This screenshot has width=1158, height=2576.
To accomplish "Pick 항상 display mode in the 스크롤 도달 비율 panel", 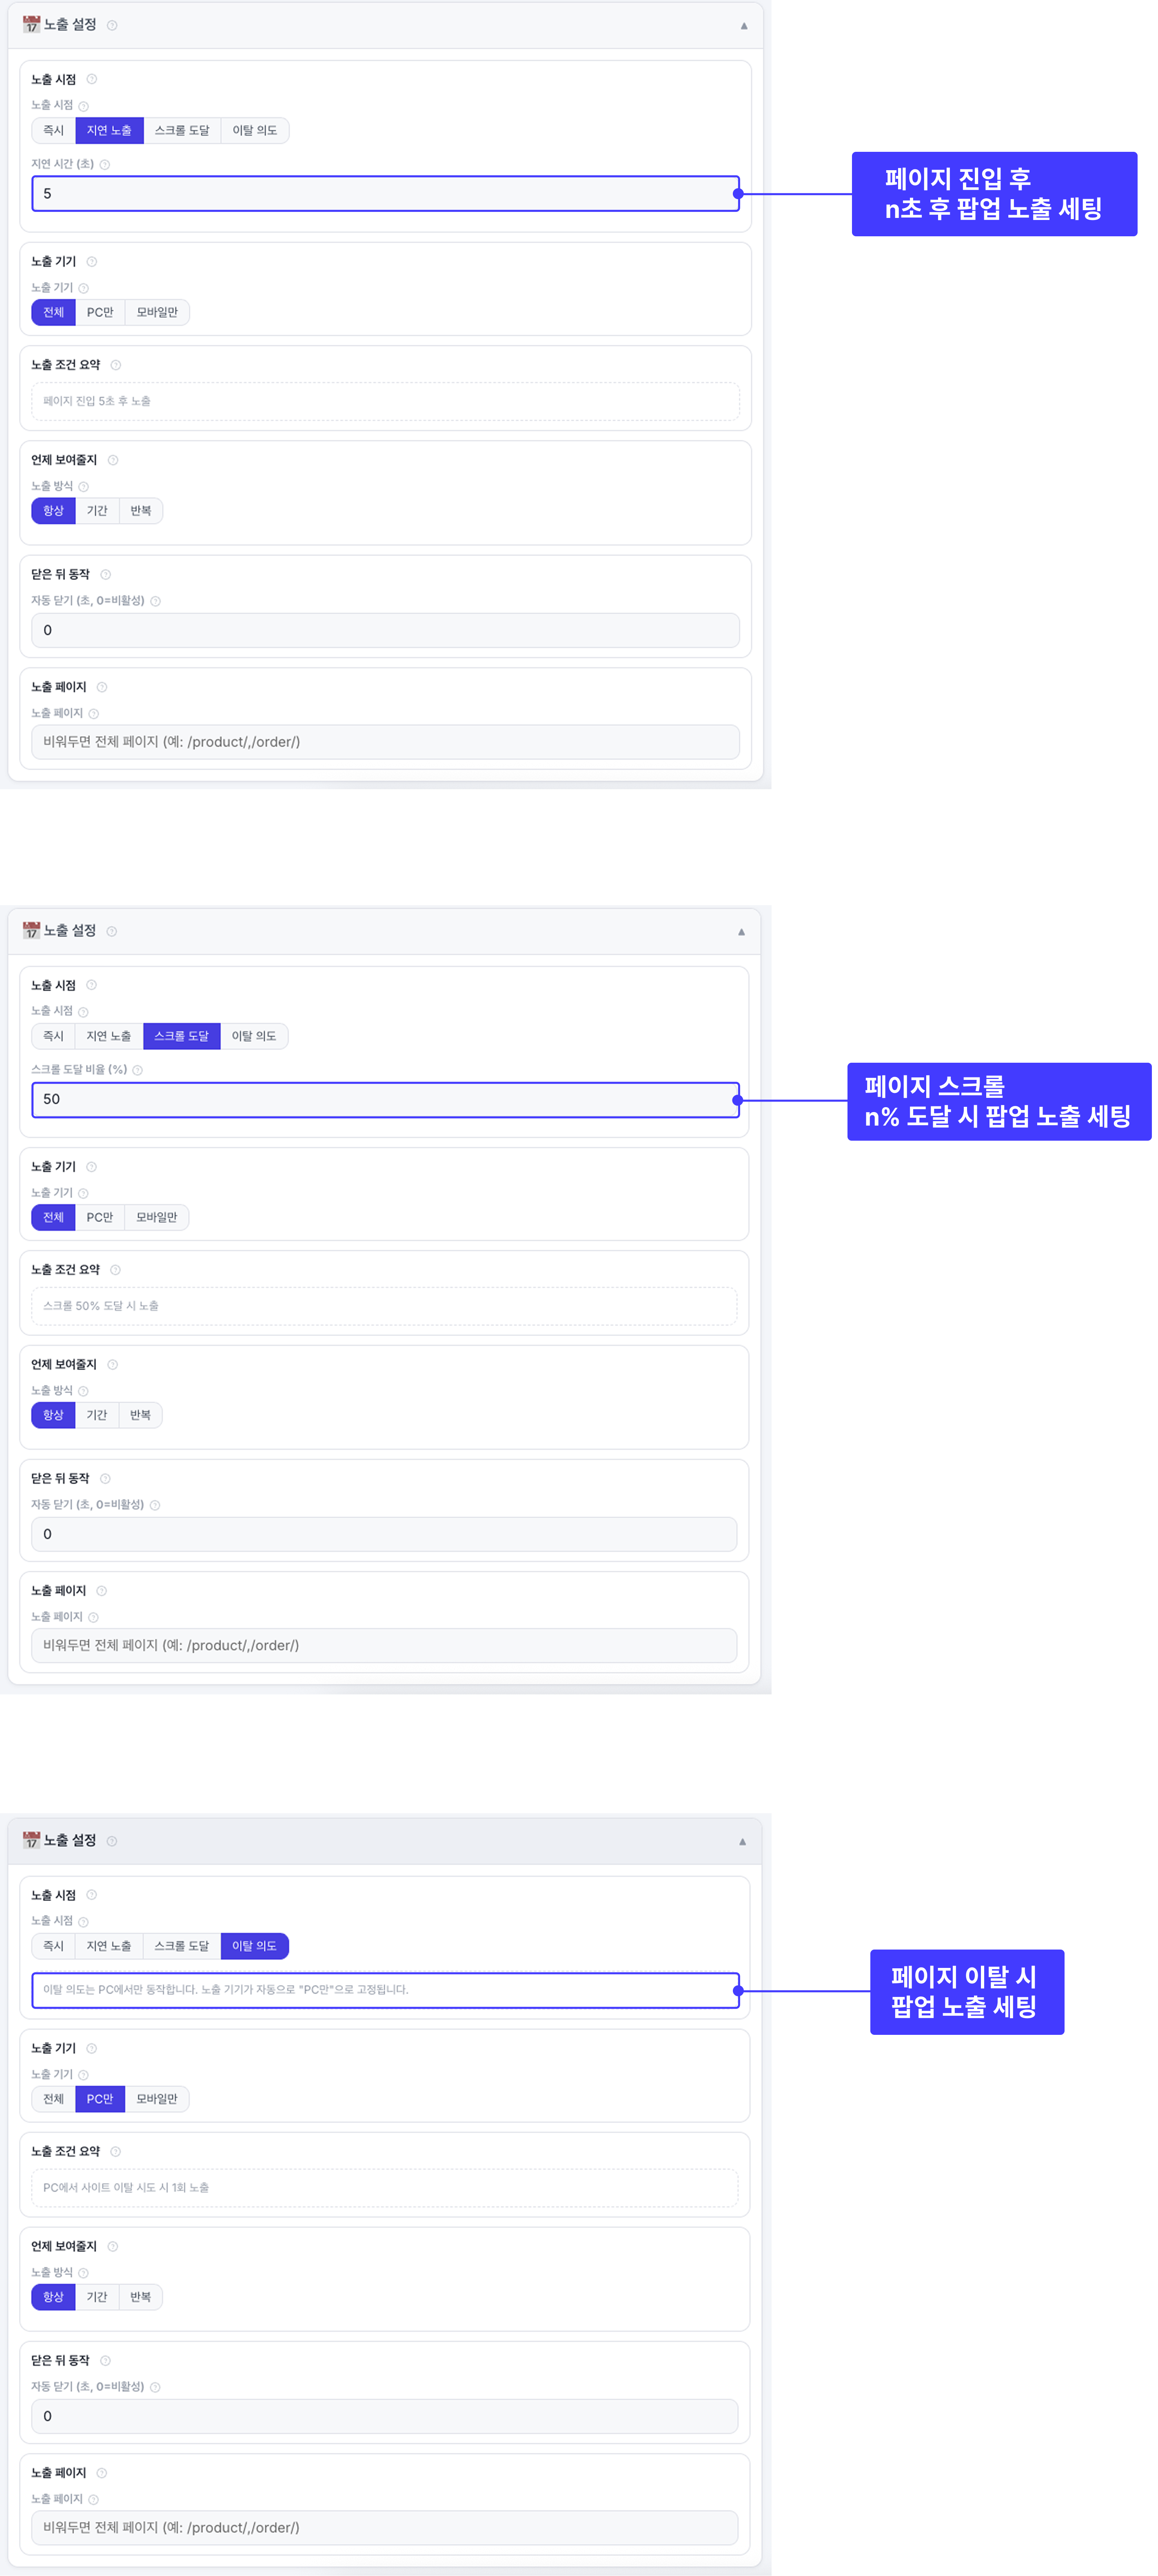I will pos(54,1415).
